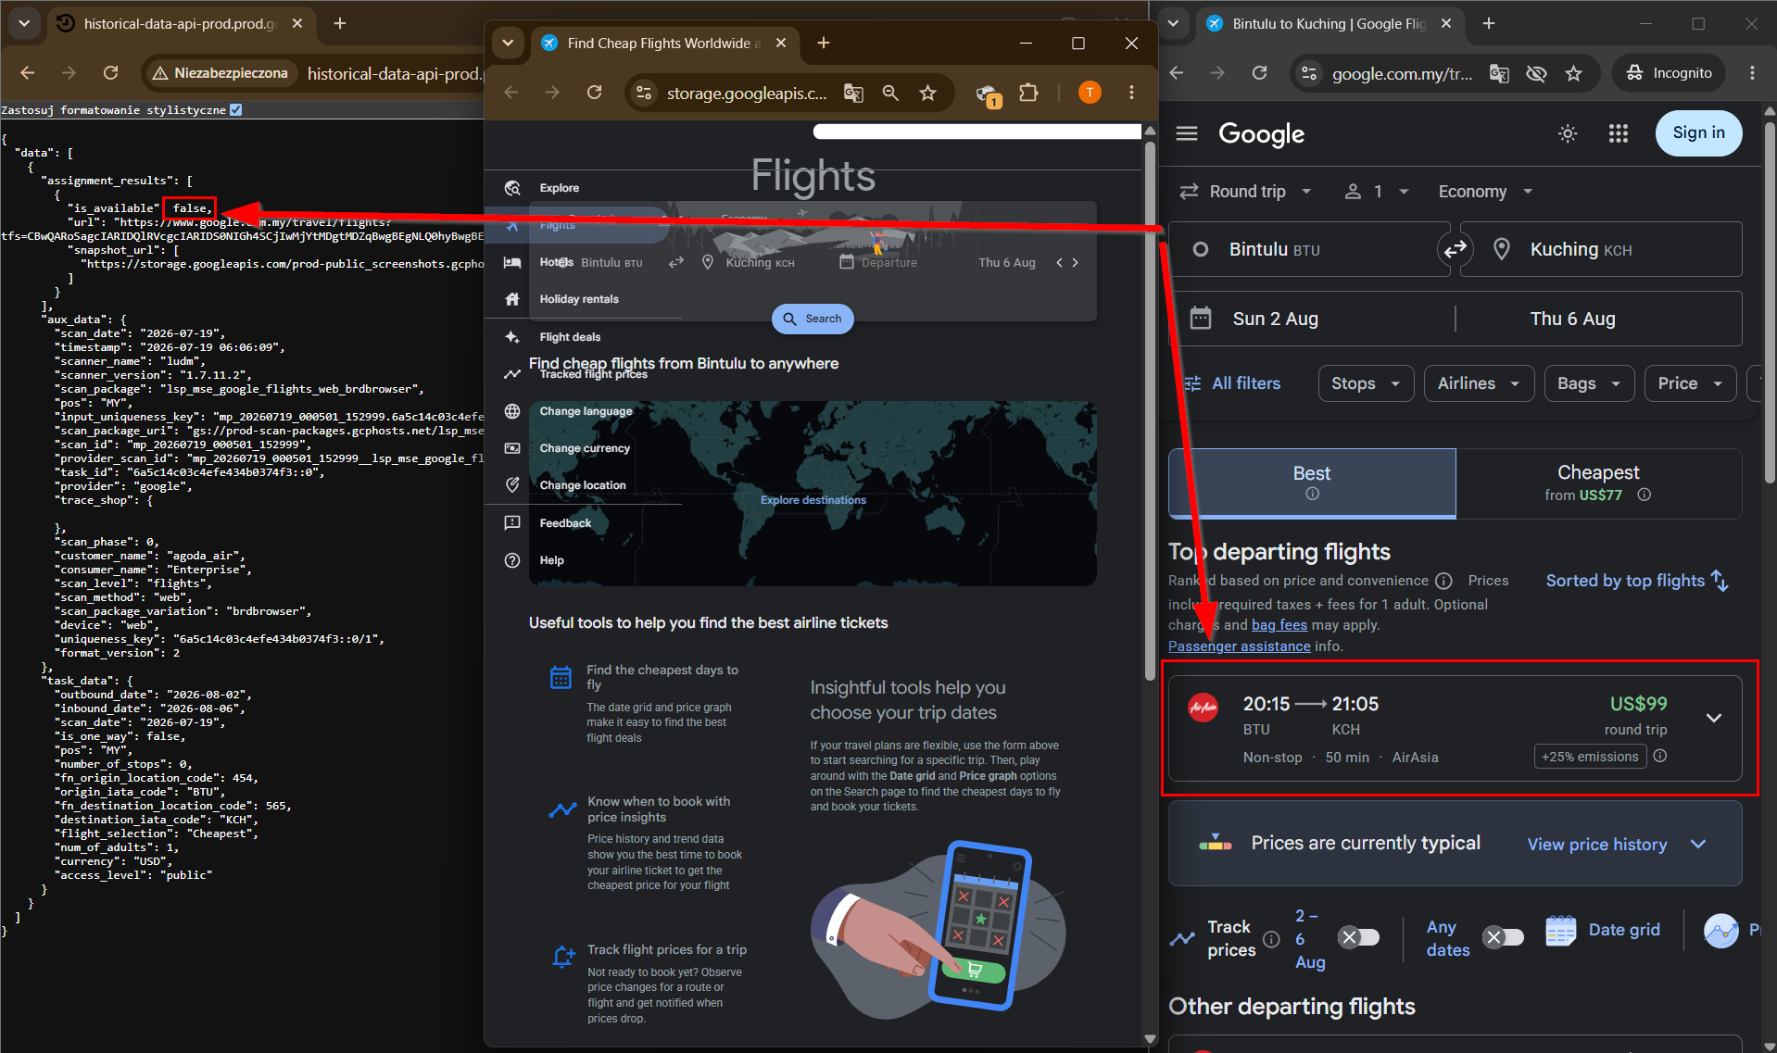This screenshot has width=1777, height=1053.
Task: Open Date grid
Action: coord(1604,930)
